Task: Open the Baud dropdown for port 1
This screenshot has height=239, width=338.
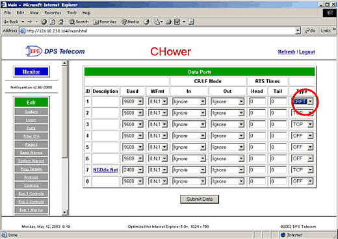Action: pos(140,101)
